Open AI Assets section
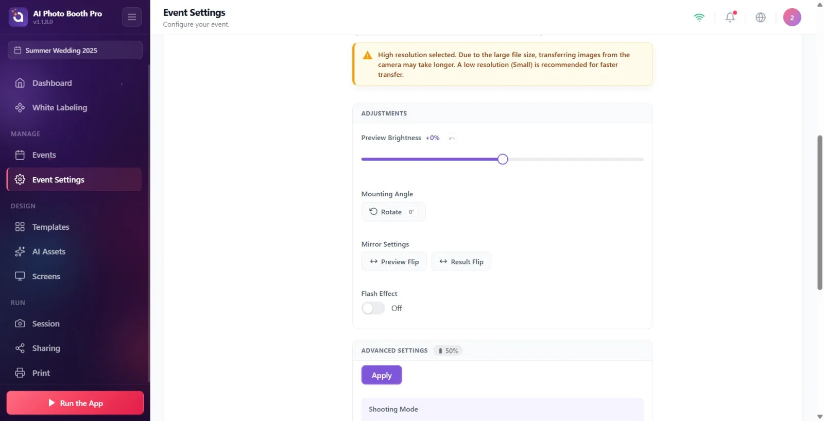The width and height of the screenshot is (824, 421). (x=74, y=251)
